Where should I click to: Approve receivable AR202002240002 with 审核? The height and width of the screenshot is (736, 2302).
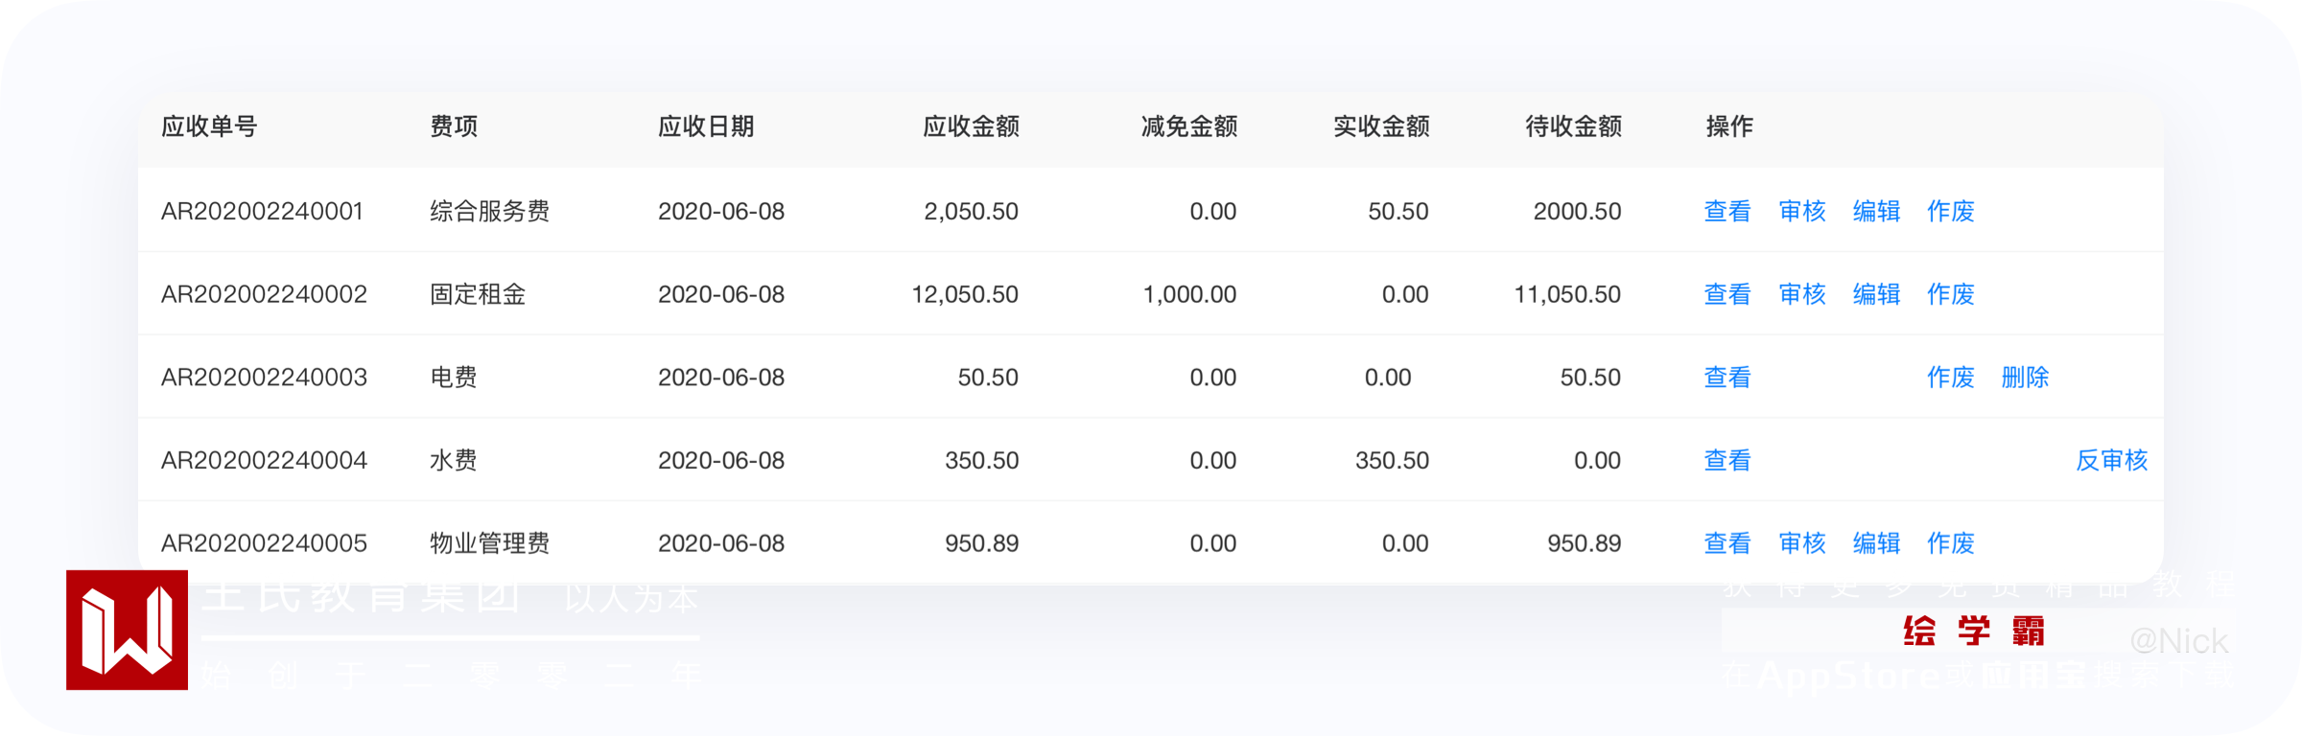click(1801, 294)
